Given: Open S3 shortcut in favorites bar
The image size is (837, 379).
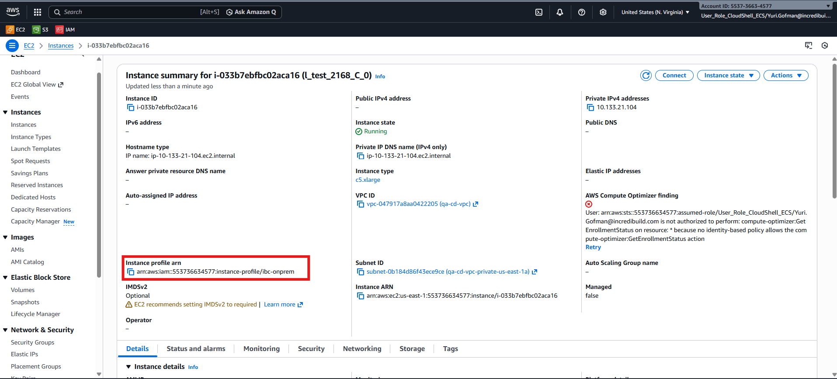Looking at the screenshot, I should (40, 30).
